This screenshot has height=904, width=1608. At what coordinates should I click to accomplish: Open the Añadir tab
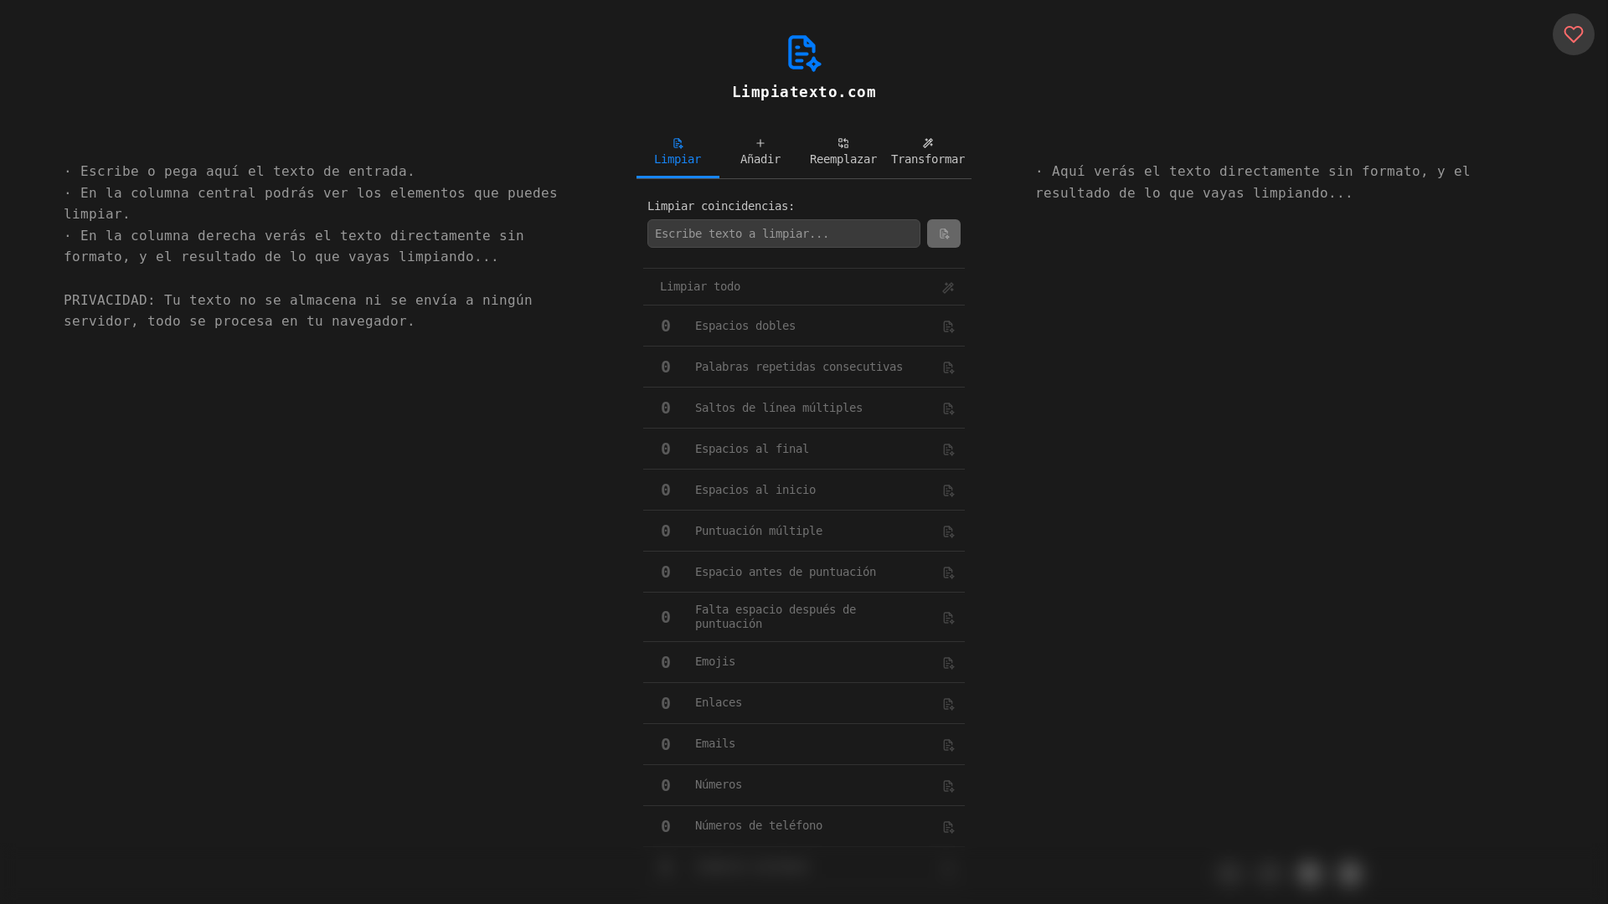click(760, 152)
